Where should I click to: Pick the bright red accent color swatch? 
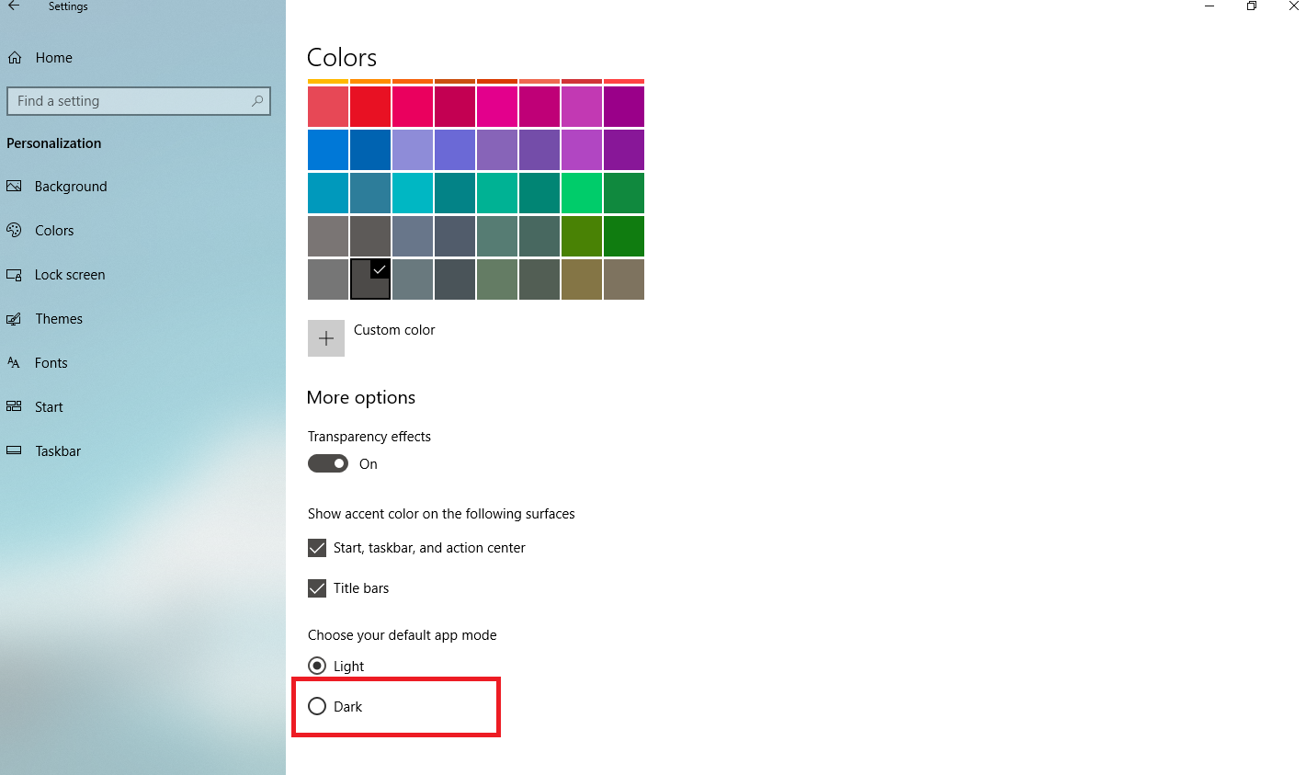click(x=369, y=106)
